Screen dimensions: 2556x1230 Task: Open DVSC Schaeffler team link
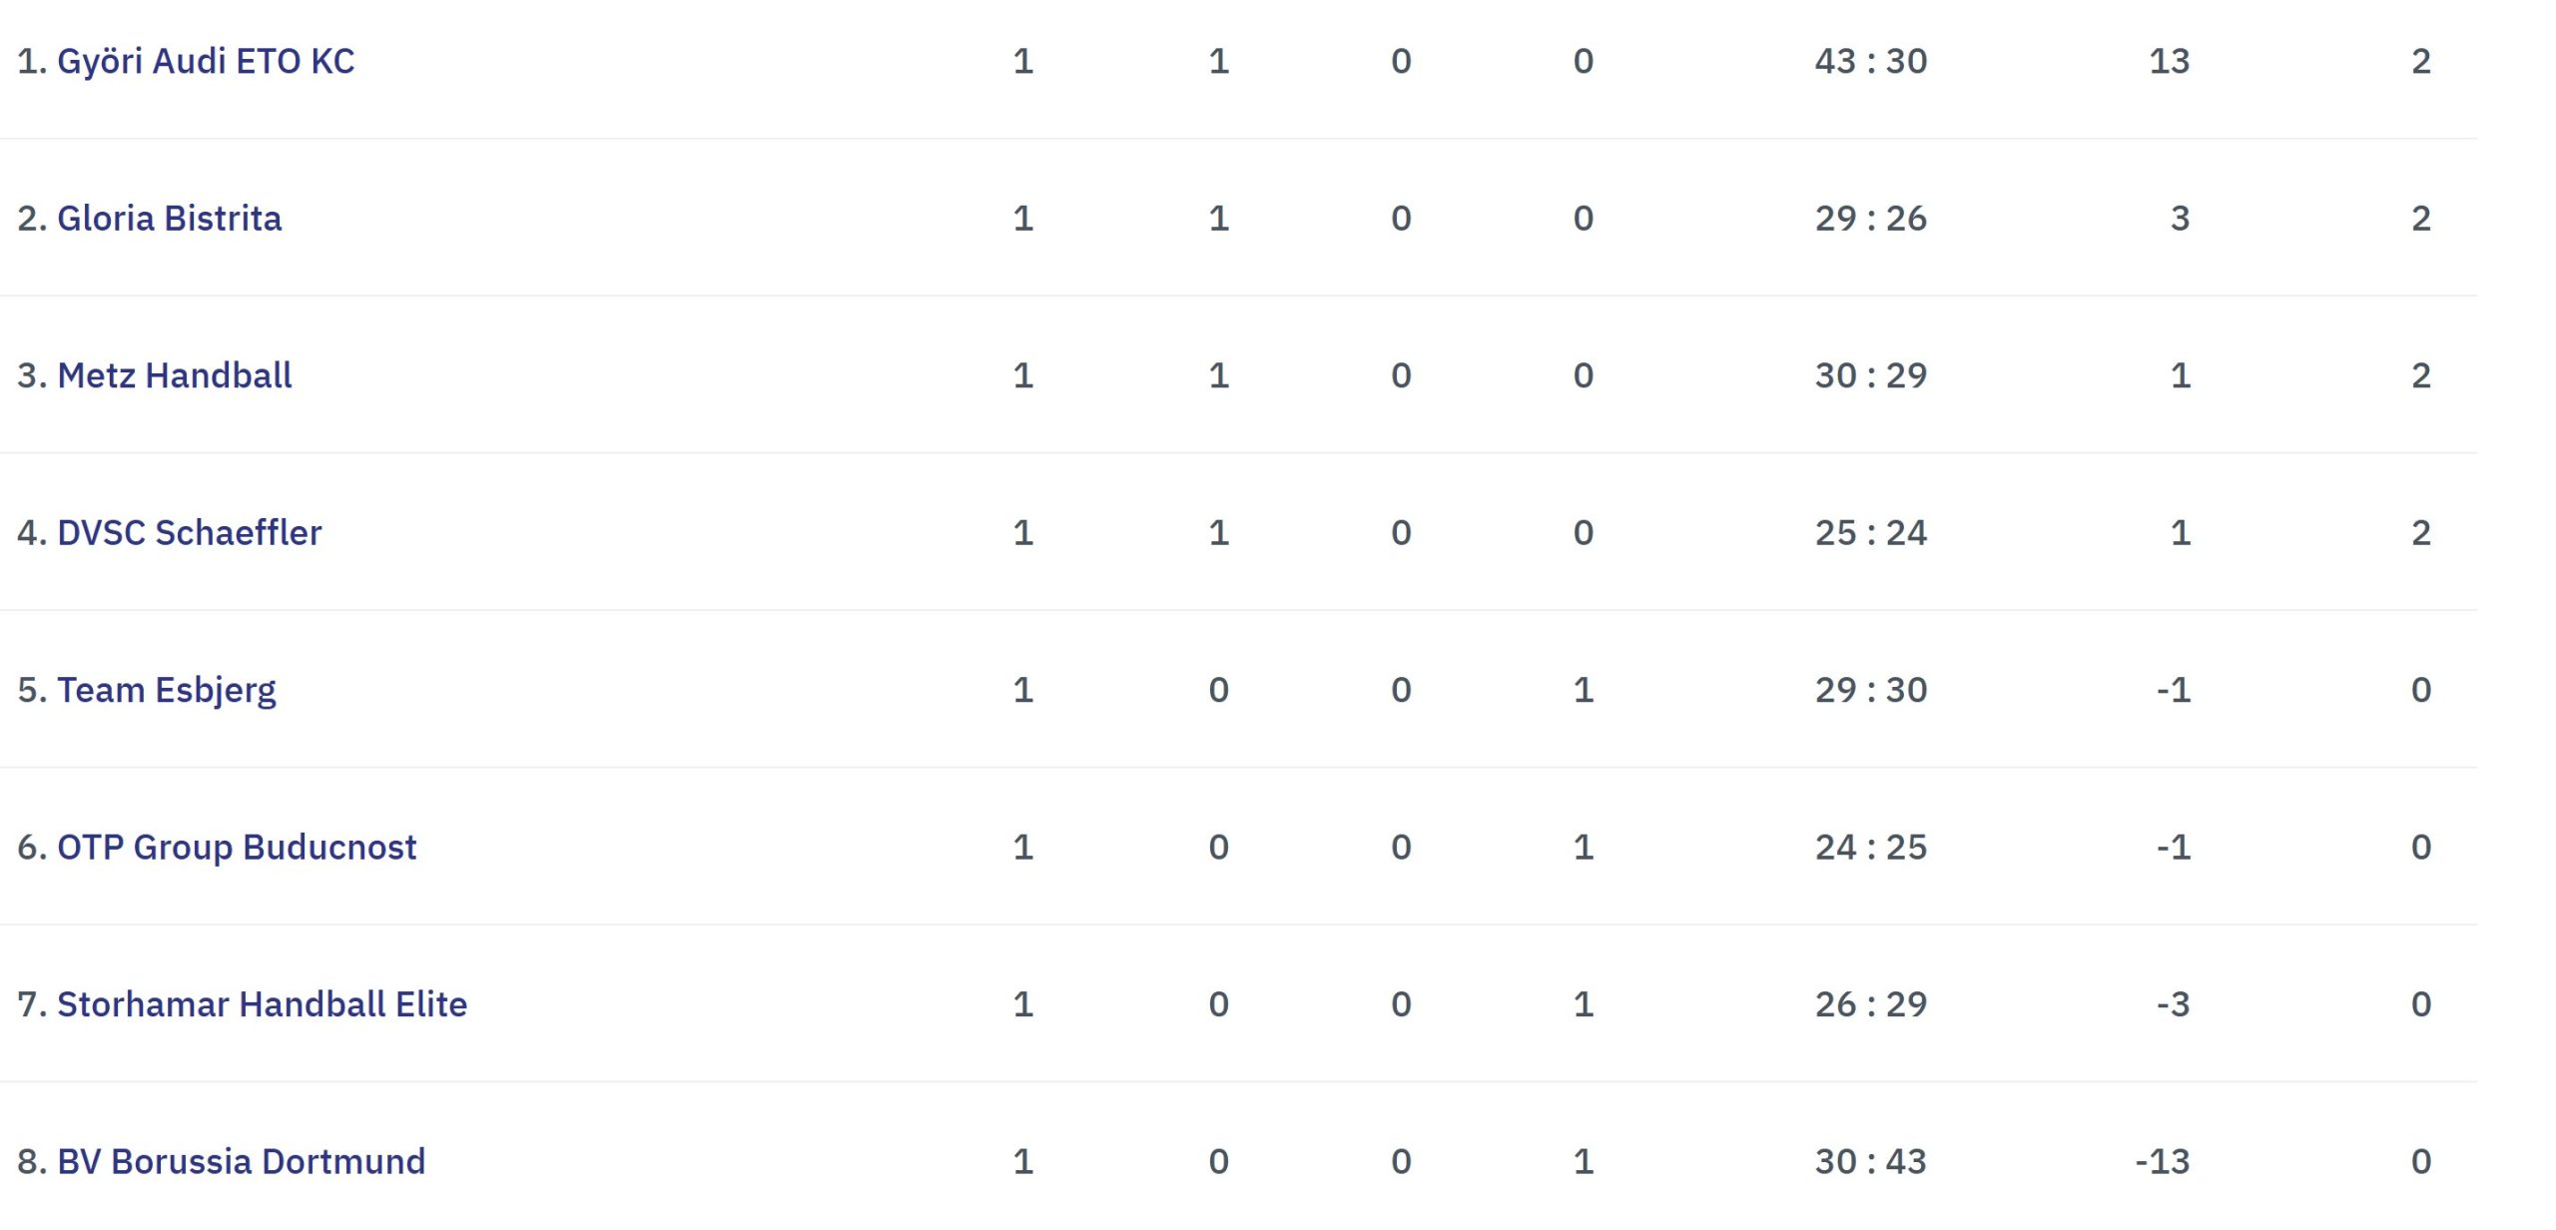190,533
